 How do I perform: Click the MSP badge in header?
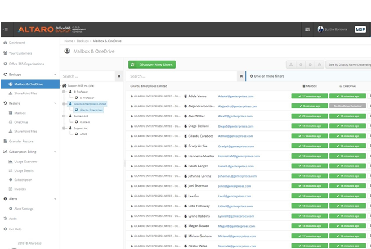tap(360, 29)
